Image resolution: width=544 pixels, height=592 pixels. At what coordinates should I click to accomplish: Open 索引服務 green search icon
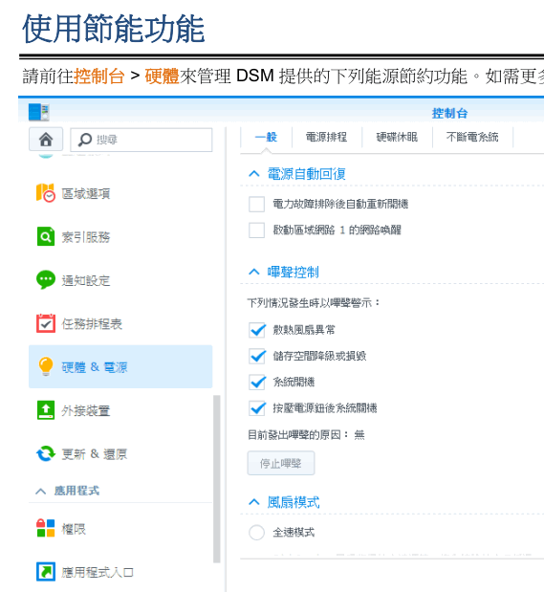pos(46,236)
